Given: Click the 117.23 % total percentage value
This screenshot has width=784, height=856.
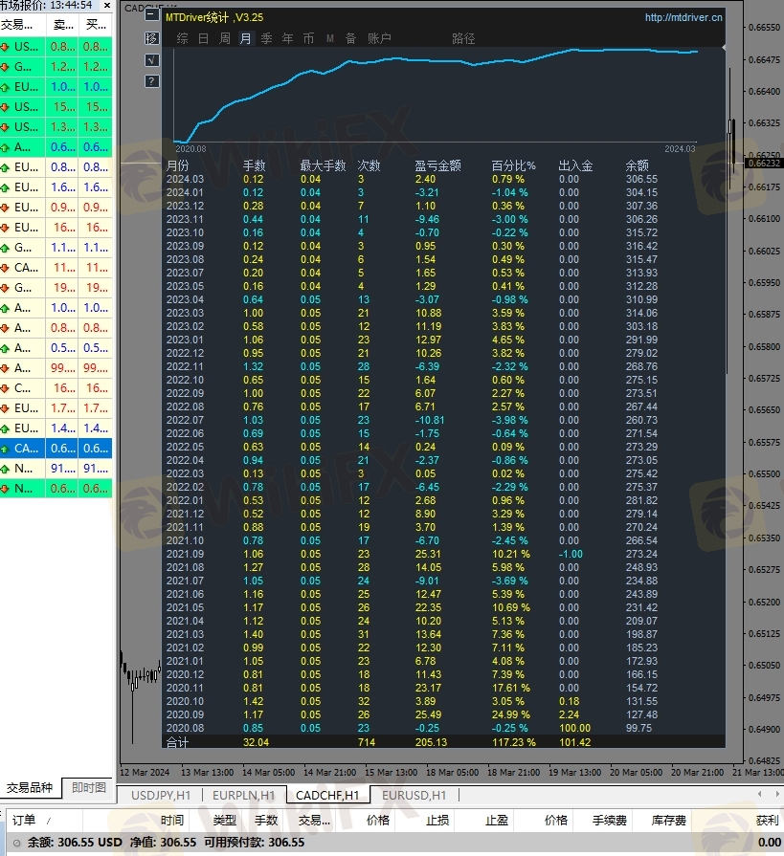Looking at the screenshot, I should (514, 742).
